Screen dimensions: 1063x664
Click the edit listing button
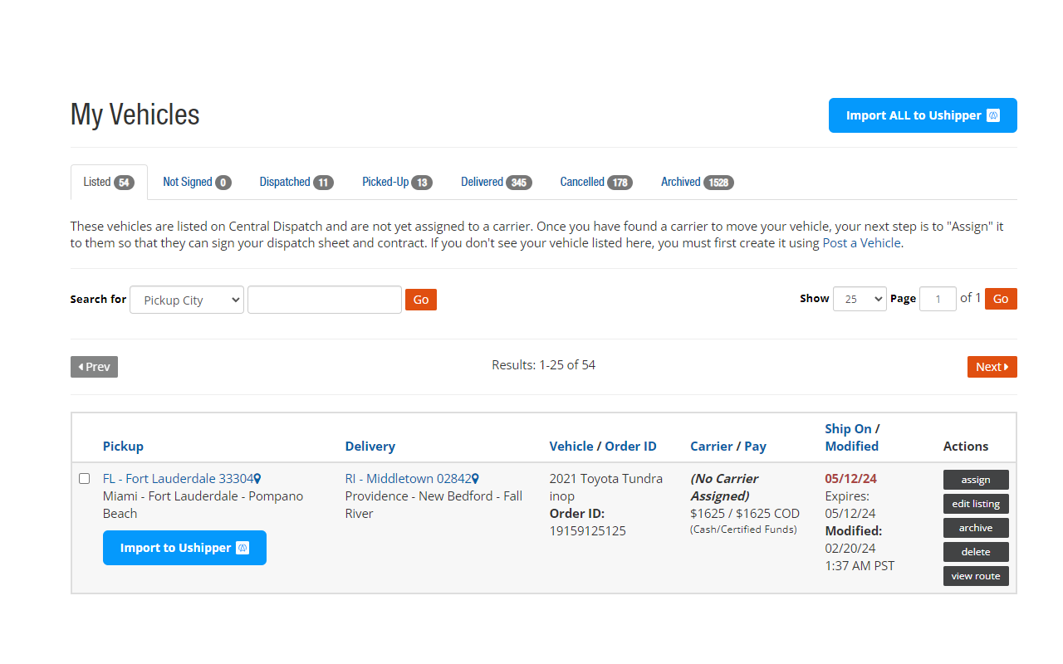pos(976,503)
